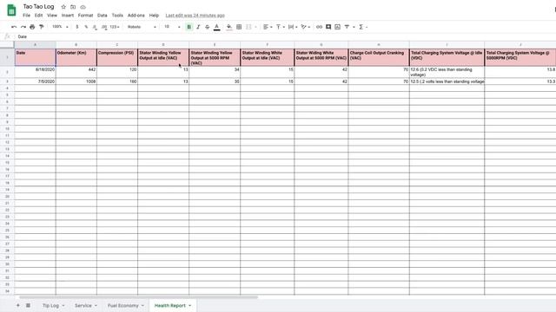Open the Insert menu

coord(68,16)
